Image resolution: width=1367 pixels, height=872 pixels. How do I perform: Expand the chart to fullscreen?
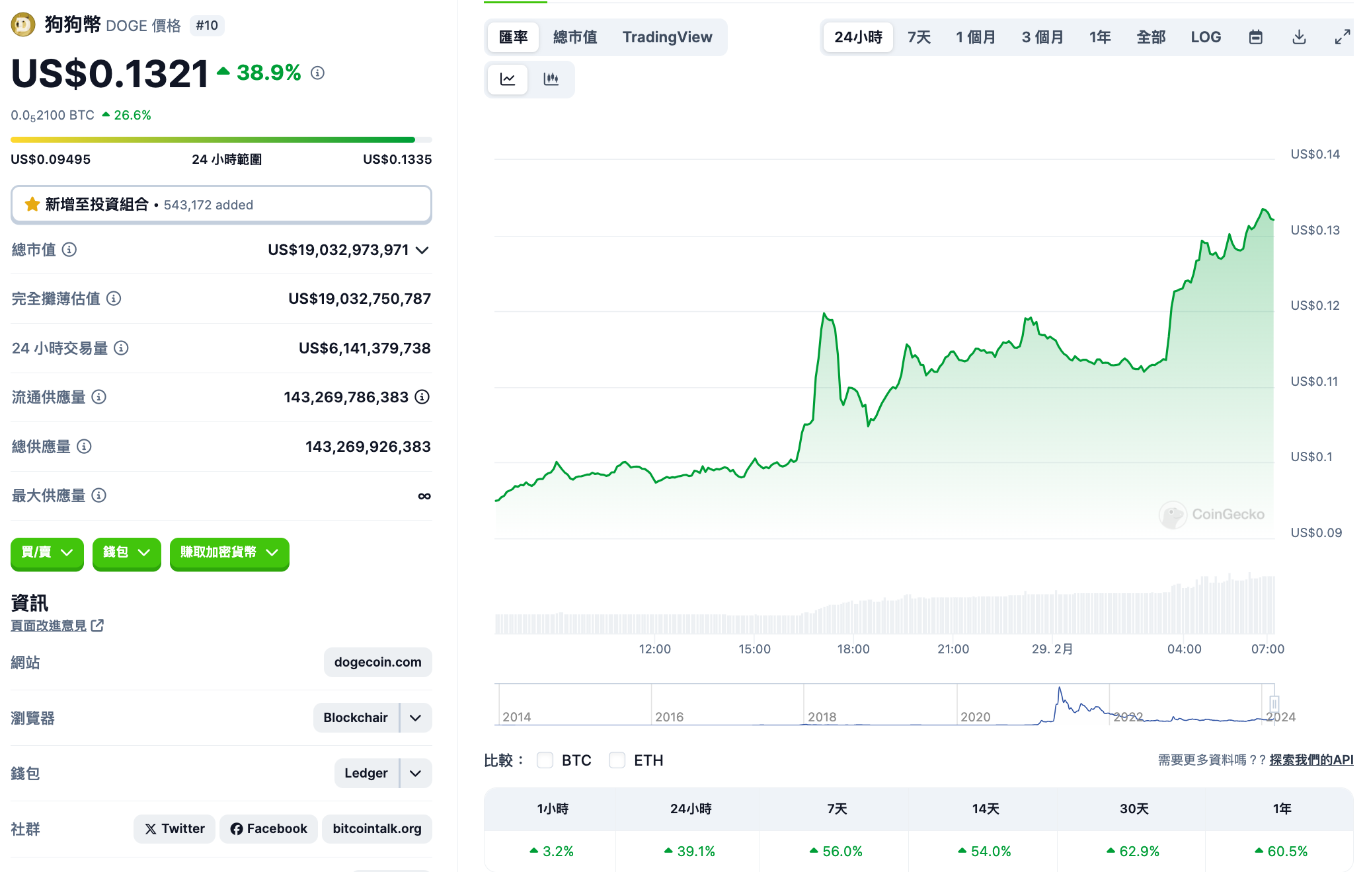pyautogui.click(x=1341, y=37)
